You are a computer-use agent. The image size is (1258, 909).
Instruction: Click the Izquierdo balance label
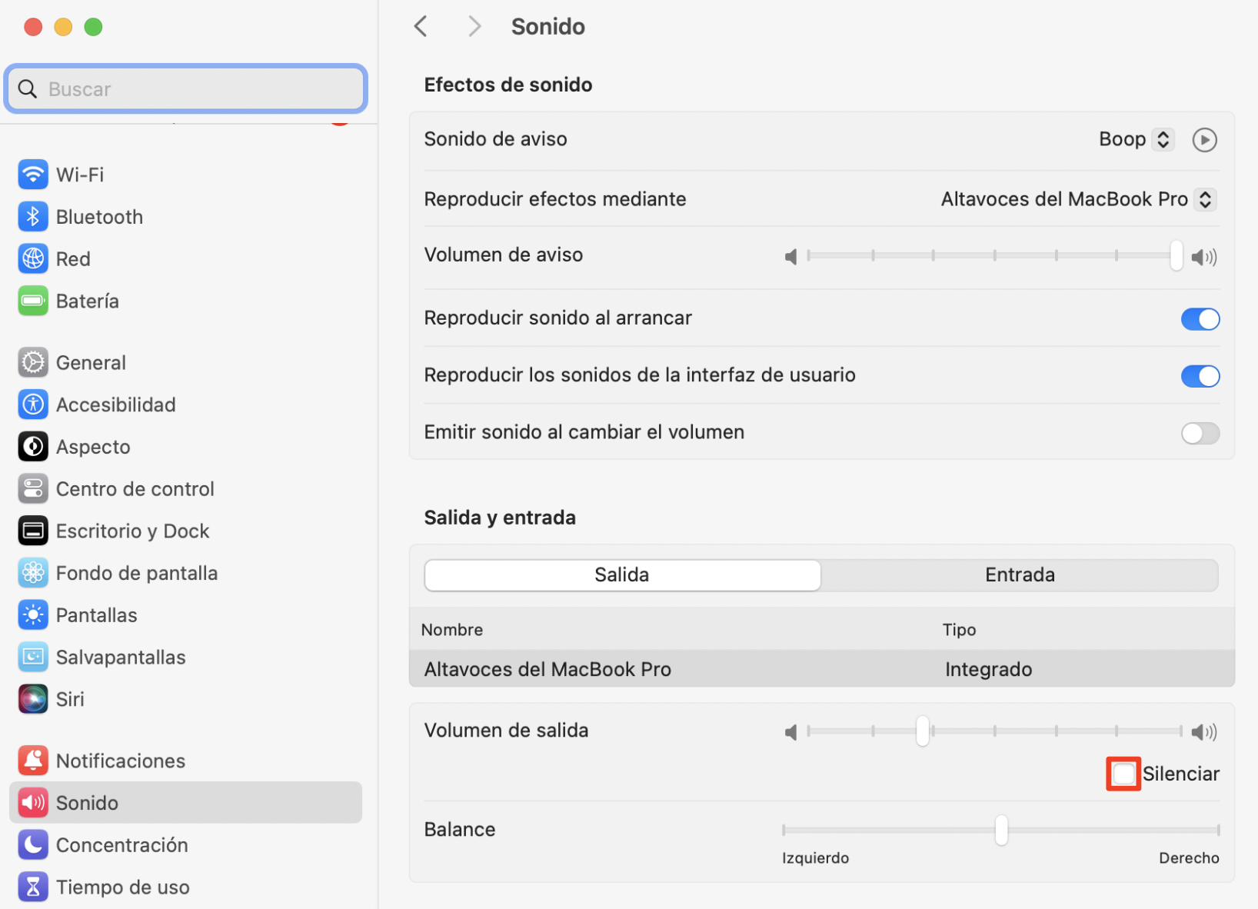[x=815, y=858]
